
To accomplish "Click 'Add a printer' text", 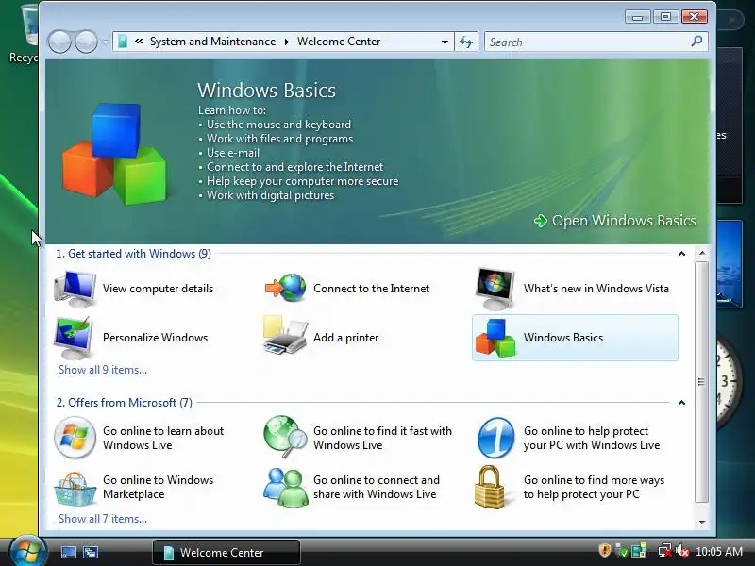I will click(x=345, y=338).
